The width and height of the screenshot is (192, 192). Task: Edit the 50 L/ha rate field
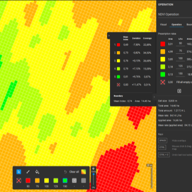181,44
